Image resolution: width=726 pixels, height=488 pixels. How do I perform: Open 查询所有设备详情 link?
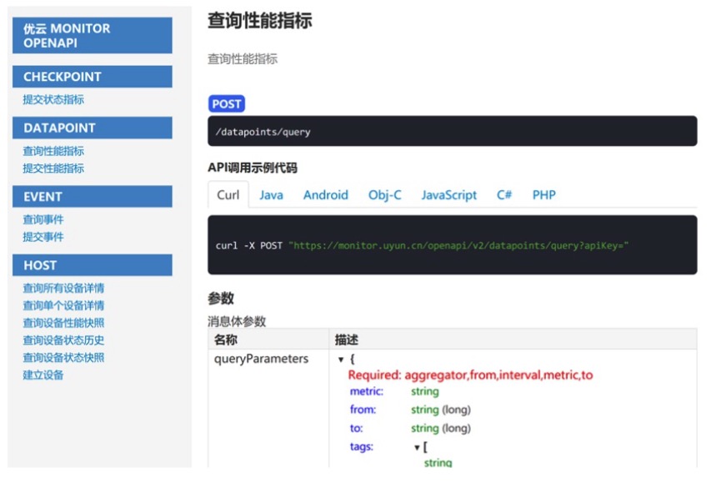(63, 289)
